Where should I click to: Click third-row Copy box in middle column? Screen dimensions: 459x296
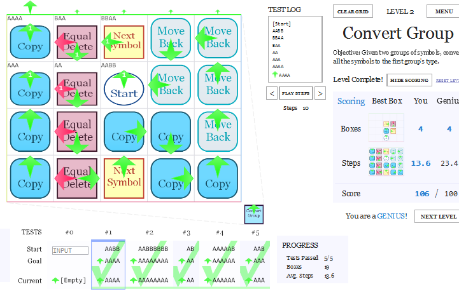(x=124, y=131)
